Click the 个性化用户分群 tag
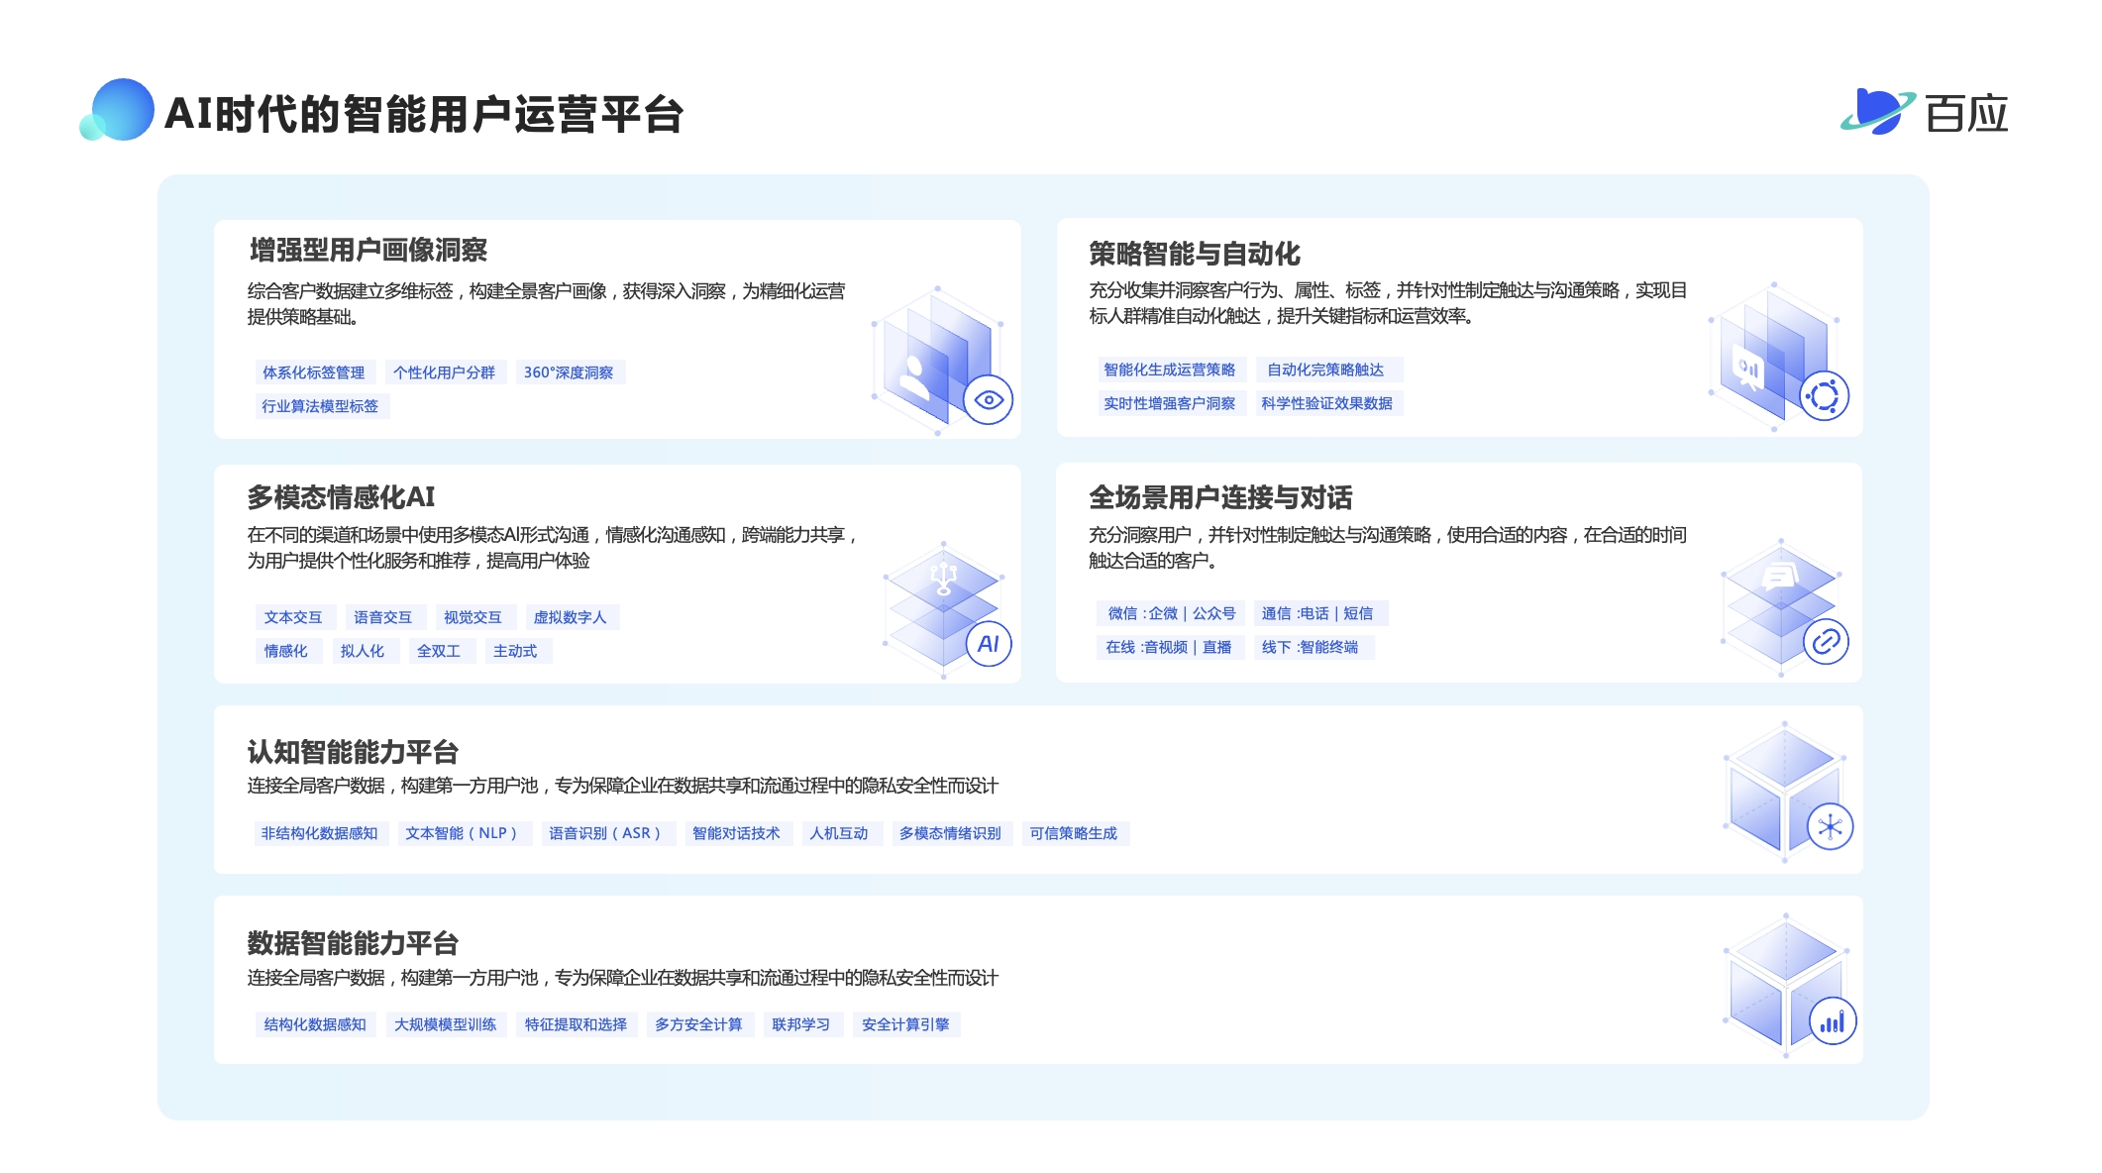This screenshot has width=2102, height=1173. [445, 373]
